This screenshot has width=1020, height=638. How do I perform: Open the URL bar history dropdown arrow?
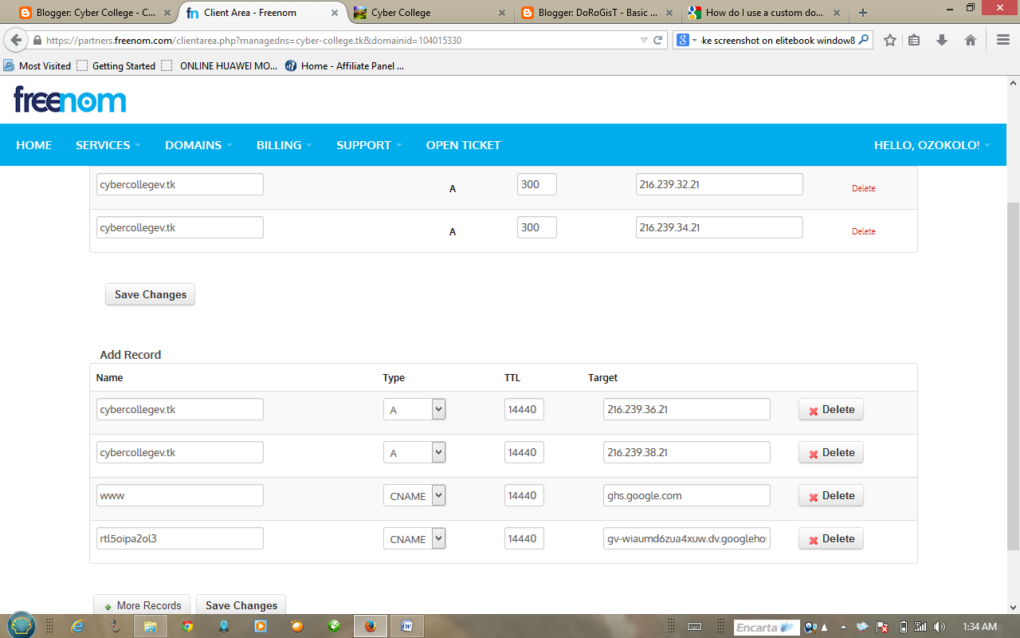click(x=644, y=40)
